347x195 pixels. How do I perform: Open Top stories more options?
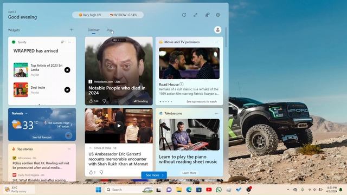point(69,149)
